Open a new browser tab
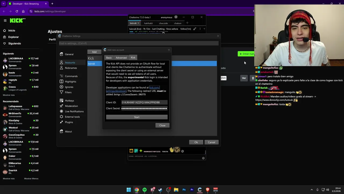The height and width of the screenshot is (194, 344). 52,4
